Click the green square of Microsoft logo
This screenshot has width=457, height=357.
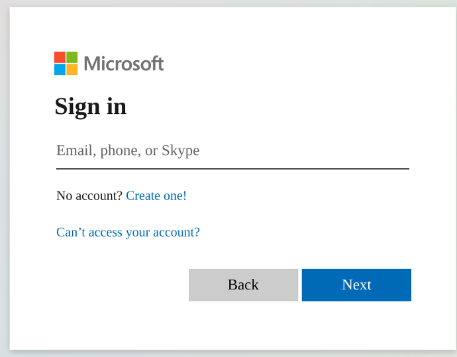(72, 57)
